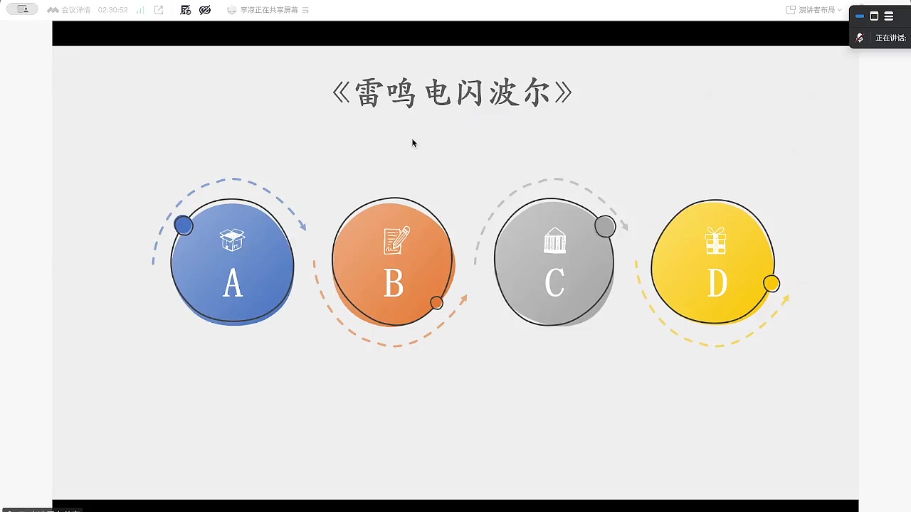911x512 pixels.
Task: Click the pop-out share window icon
Action: tap(159, 10)
